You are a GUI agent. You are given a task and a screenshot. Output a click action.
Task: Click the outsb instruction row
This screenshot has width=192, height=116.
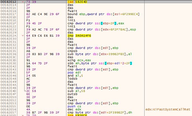71,94
